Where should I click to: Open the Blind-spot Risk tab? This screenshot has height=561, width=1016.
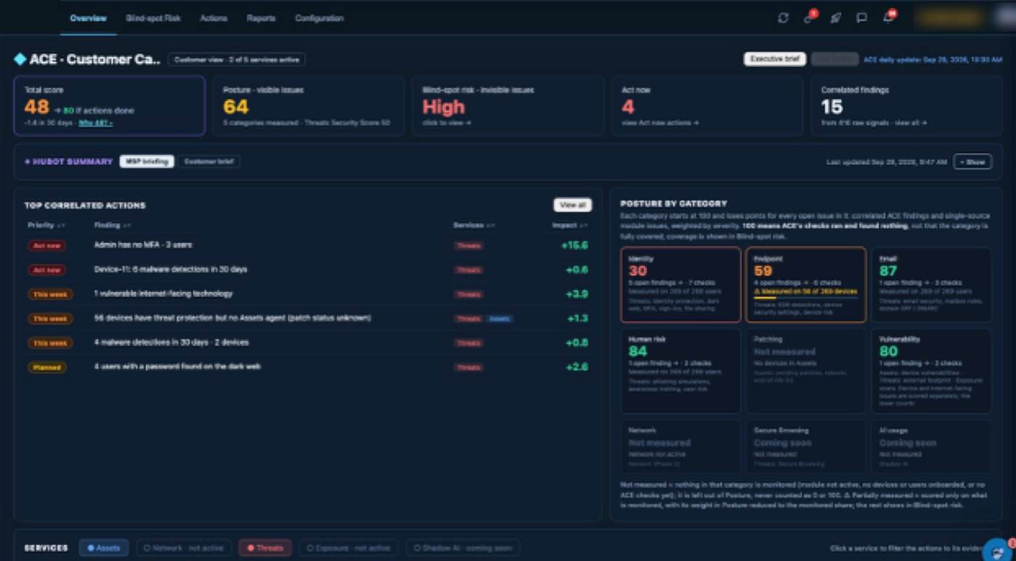tap(153, 18)
